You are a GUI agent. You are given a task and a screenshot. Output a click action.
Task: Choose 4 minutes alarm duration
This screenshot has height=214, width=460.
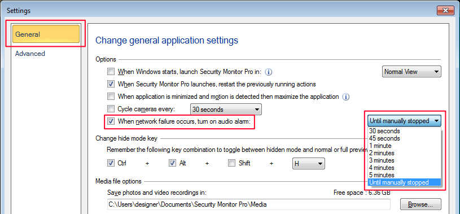pyautogui.click(x=404, y=168)
